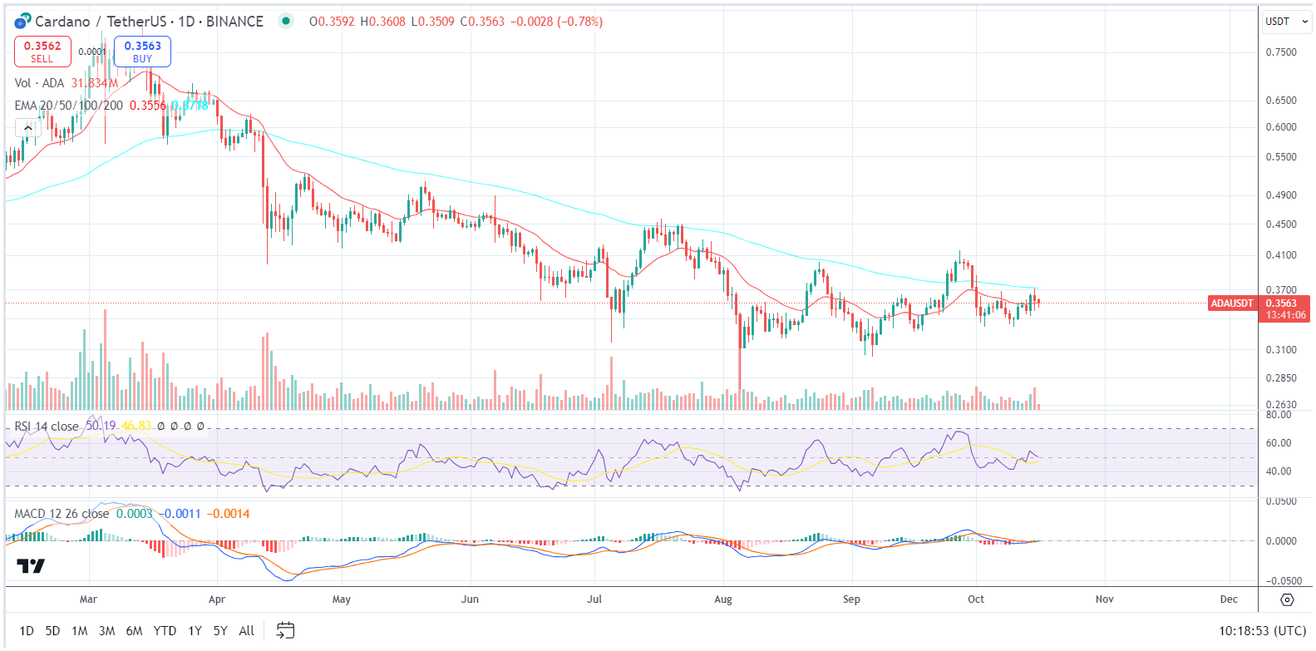Image resolution: width=1316 pixels, height=651 pixels.
Task: Click the 13:41:06 bar countdown label
Action: pos(1286,315)
